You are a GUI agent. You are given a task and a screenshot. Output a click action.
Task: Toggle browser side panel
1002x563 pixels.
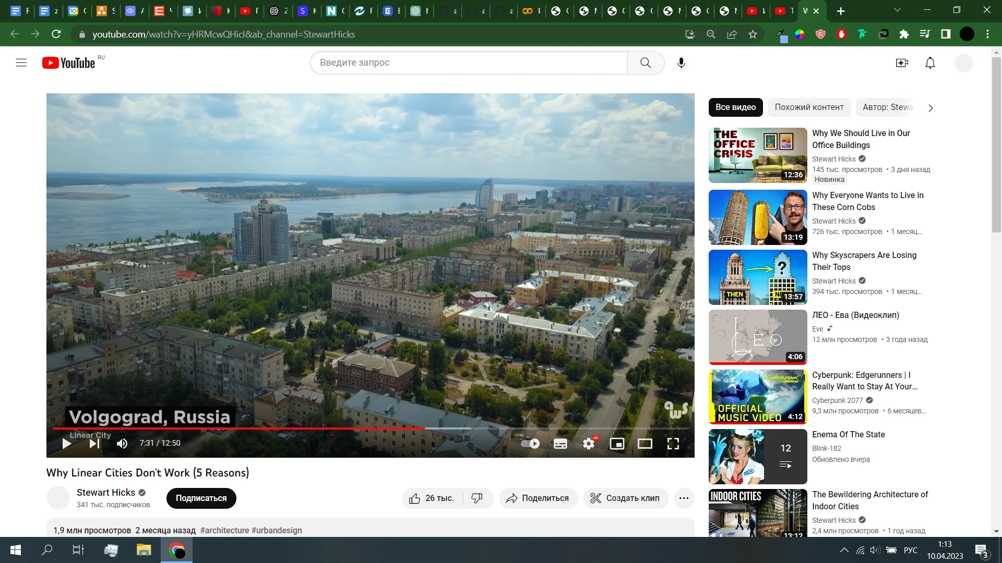click(x=946, y=34)
